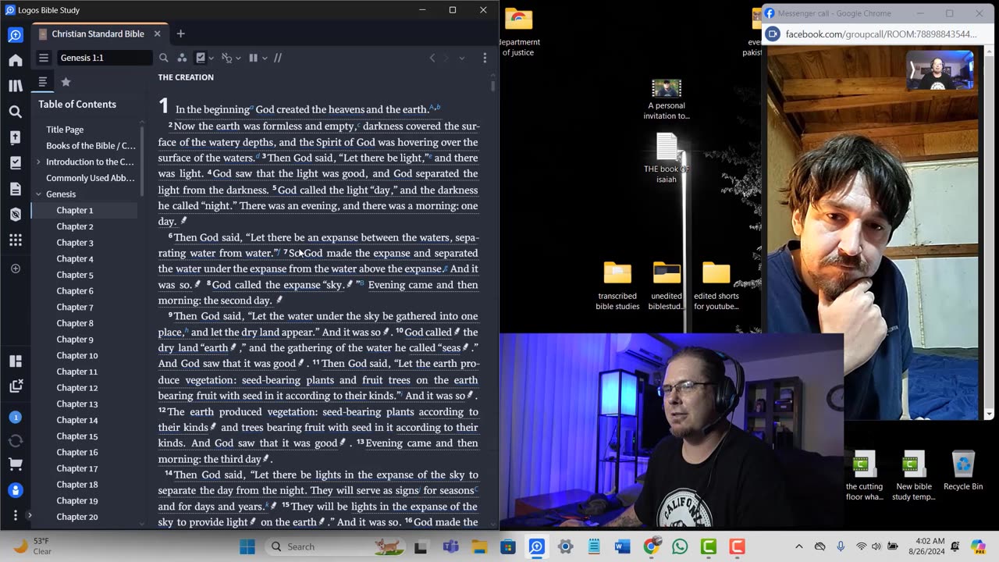The height and width of the screenshot is (562, 999).
Task: Open the Layouts icon in Logos sidebar
Action: point(16,361)
